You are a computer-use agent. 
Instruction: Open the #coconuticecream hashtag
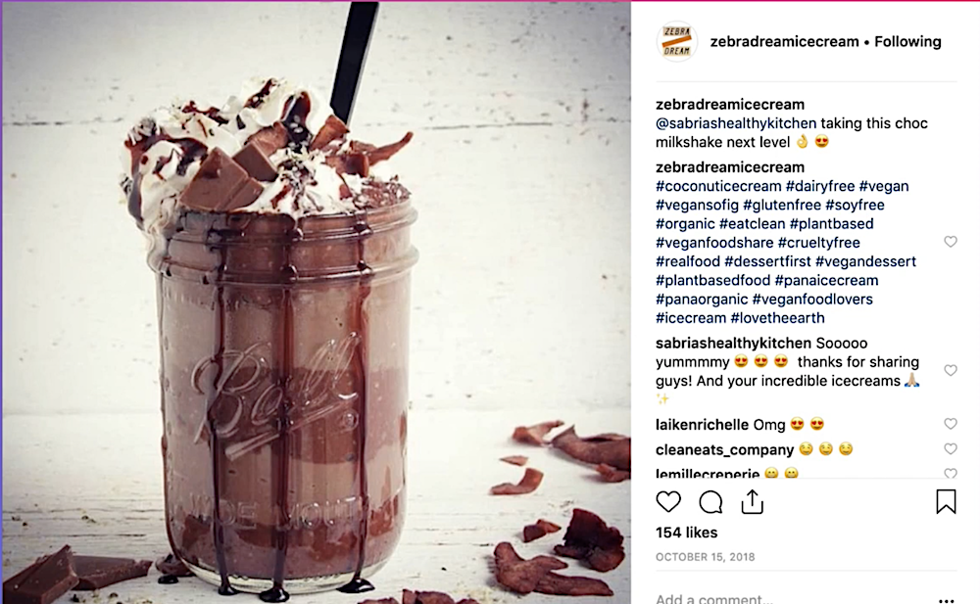click(x=718, y=186)
